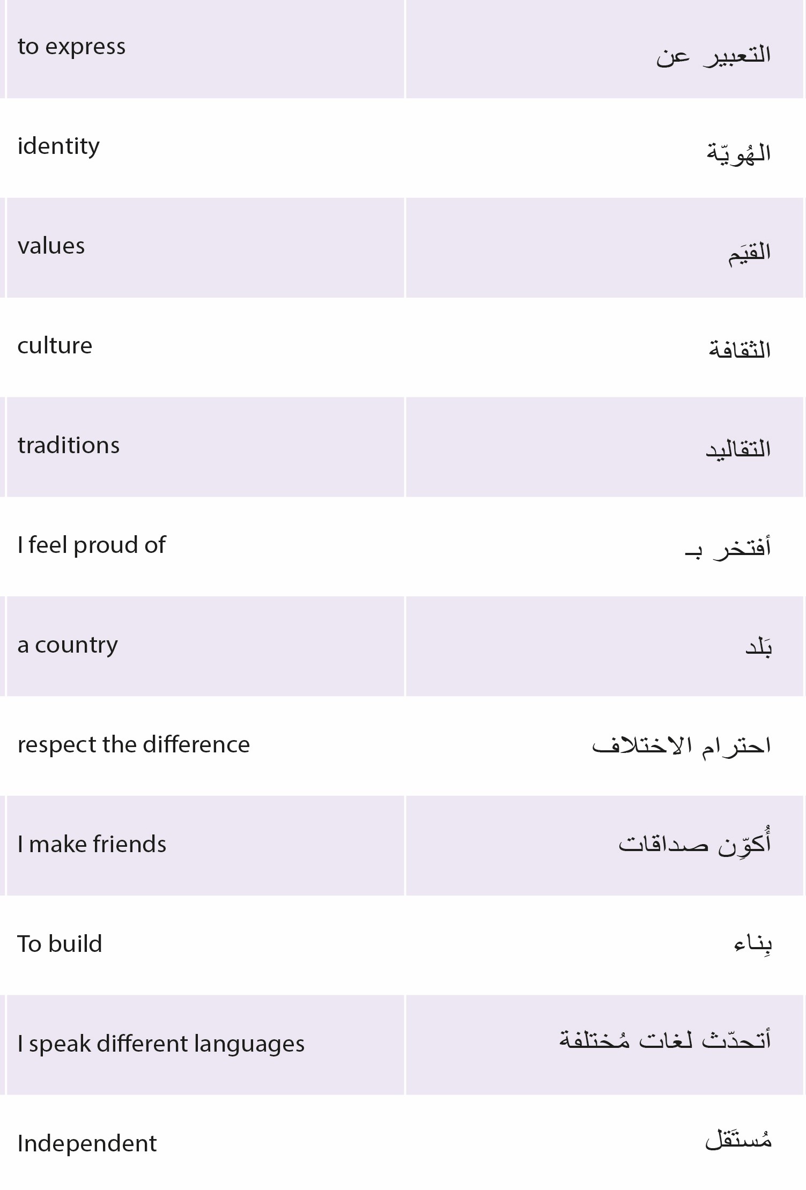This screenshot has height=1190, width=806.
Task: Select the word 'Independent'
Action: (87, 1143)
